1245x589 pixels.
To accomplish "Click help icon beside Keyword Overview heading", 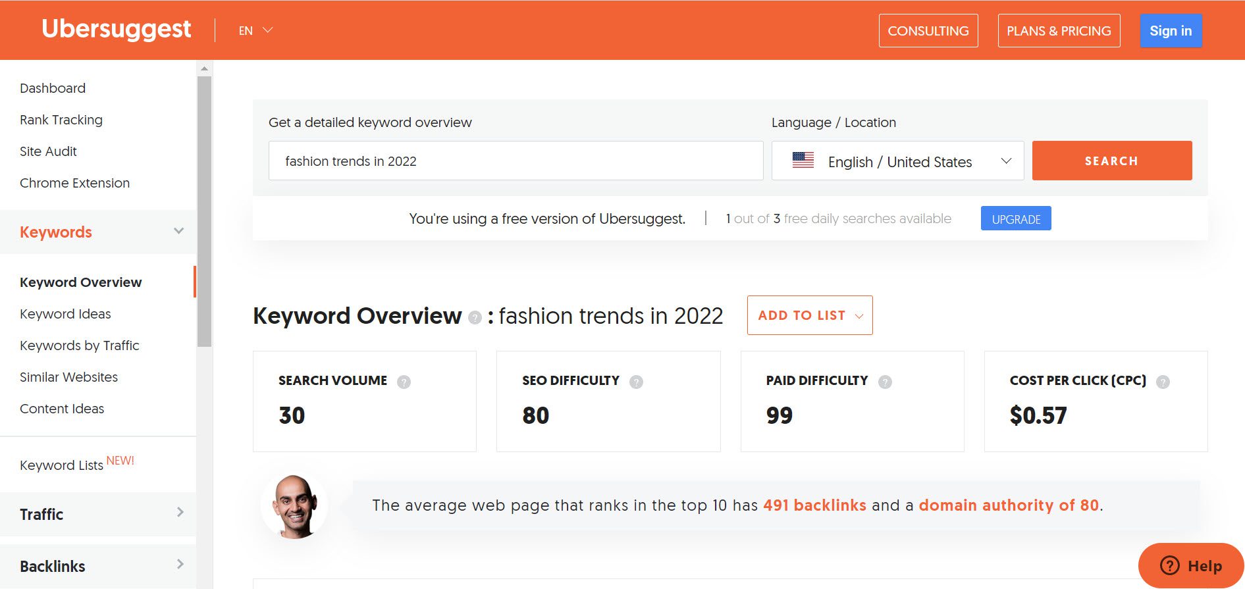I will coord(475,318).
